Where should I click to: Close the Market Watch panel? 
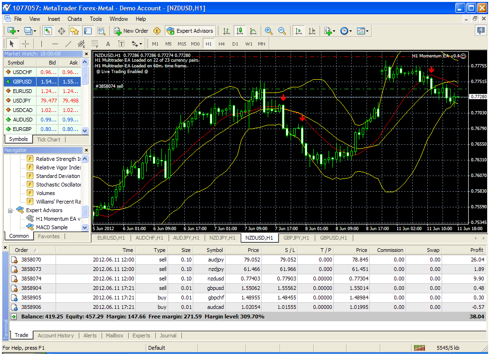(x=86, y=54)
